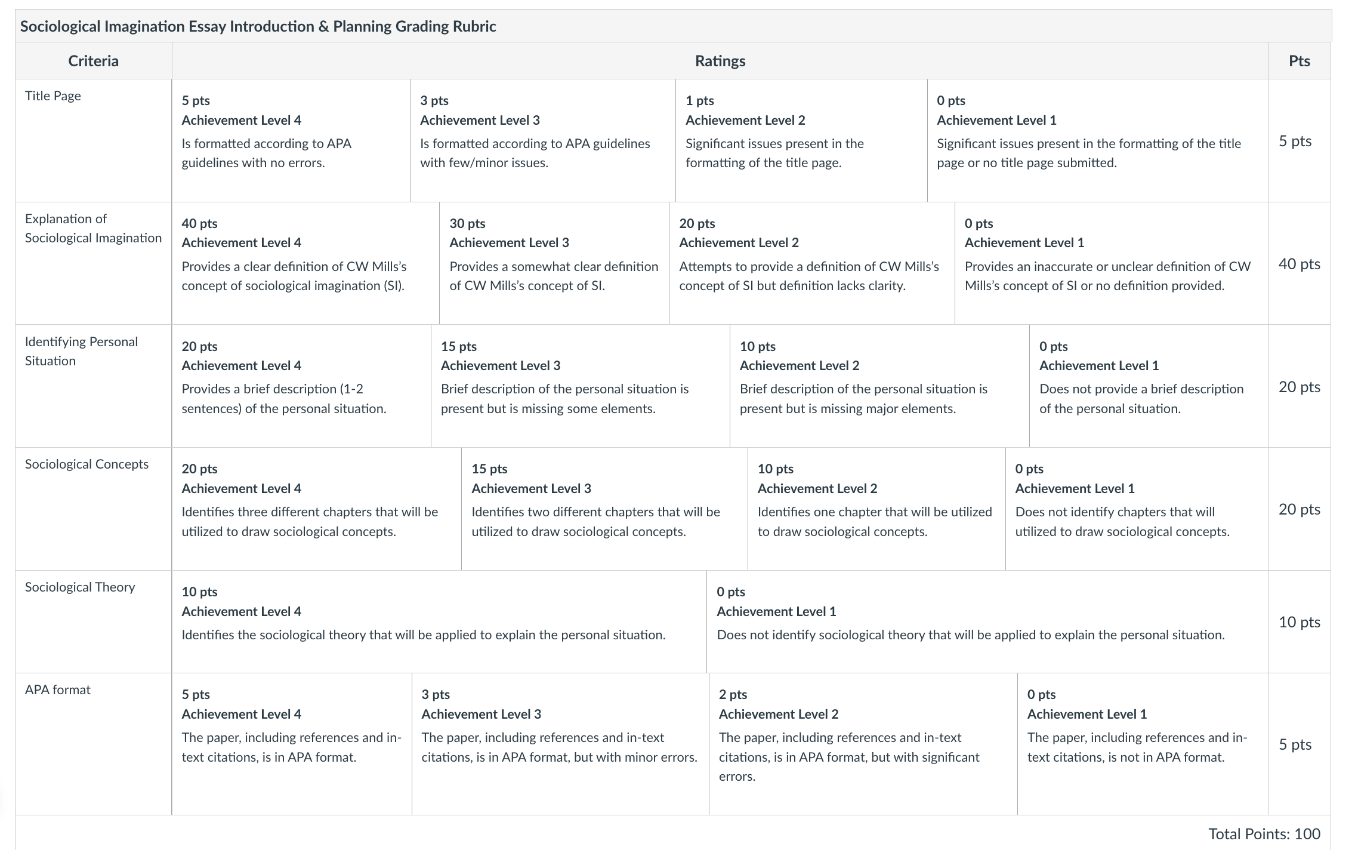Select APA format significant errors 2 pts rating
The image size is (1355, 850).
863,744
